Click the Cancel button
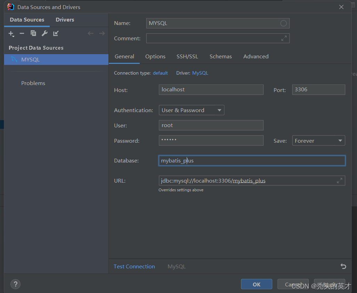The width and height of the screenshot is (357, 293). [x=293, y=284]
